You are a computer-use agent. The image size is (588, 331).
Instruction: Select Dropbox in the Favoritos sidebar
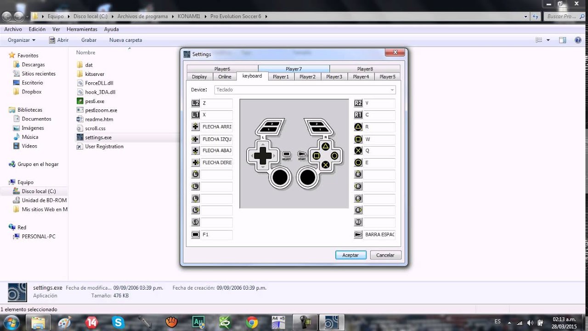click(x=31, y=92)
